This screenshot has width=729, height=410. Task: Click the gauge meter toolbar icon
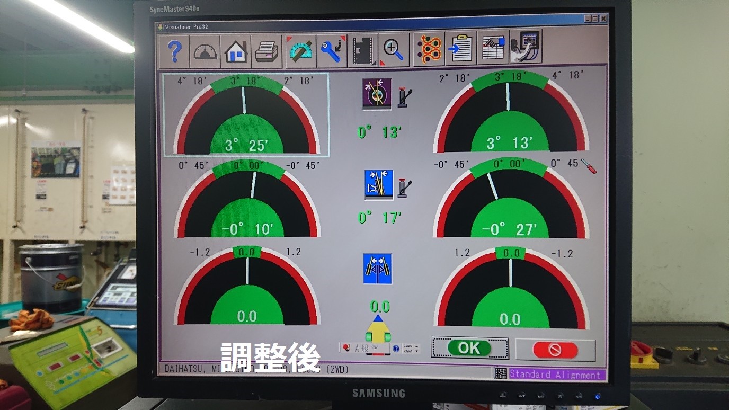click(205, 51)
